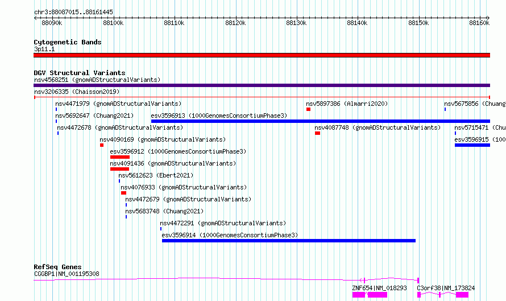
Task: Click the red esv3596912 variant bar
Action: [x=120, y=157]
